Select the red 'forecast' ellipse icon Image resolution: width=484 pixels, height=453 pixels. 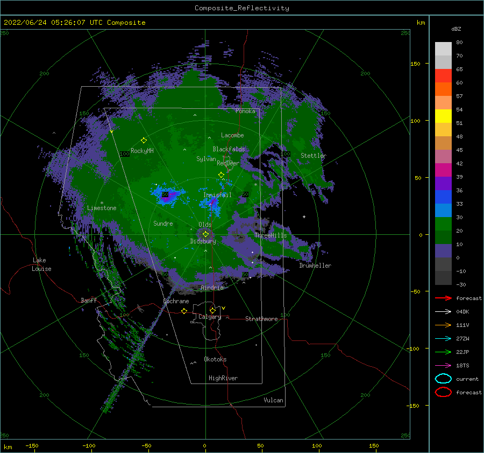443,392
